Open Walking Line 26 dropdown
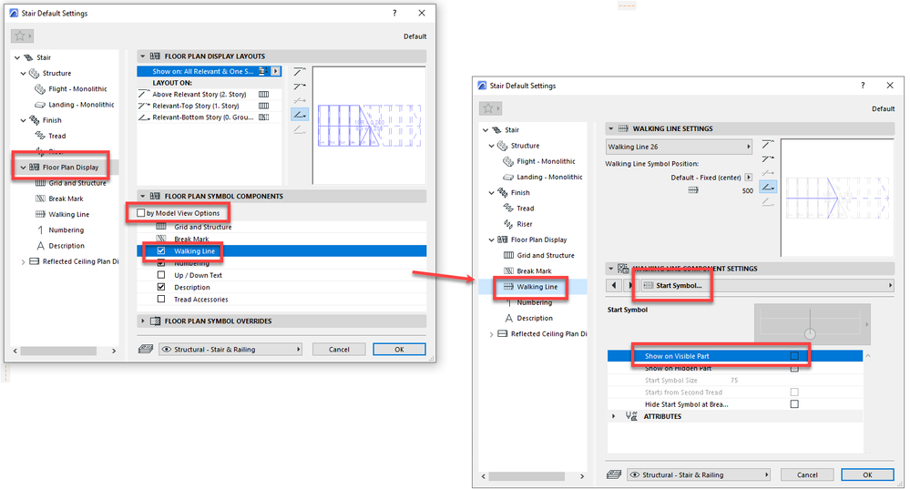 pyautogui.click(x=679, y=147)
